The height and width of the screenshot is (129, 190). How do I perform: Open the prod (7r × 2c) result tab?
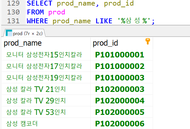(x=24, y=33)
